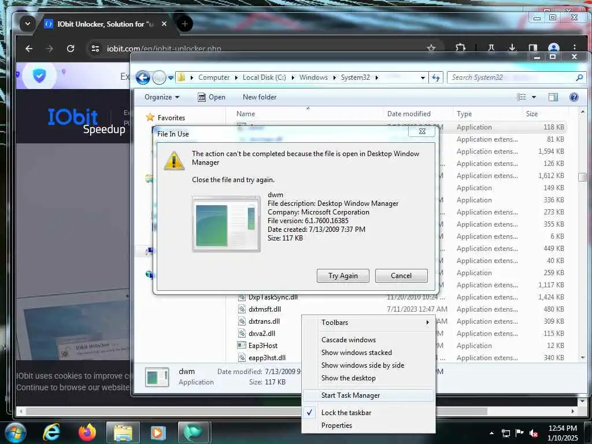Select file dxva2.dll

click(262, 334)
